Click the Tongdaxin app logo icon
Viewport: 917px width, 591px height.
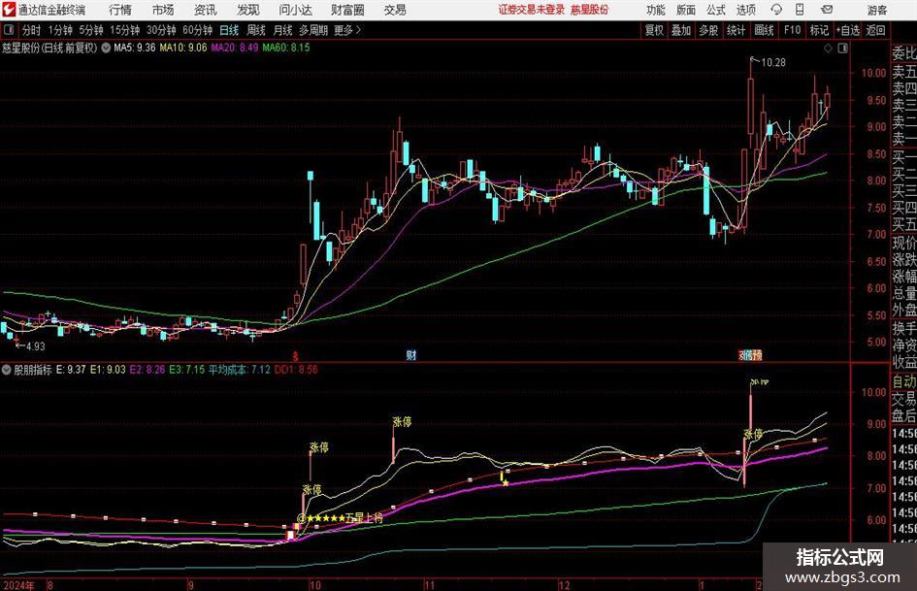click(x=8, y=10)
